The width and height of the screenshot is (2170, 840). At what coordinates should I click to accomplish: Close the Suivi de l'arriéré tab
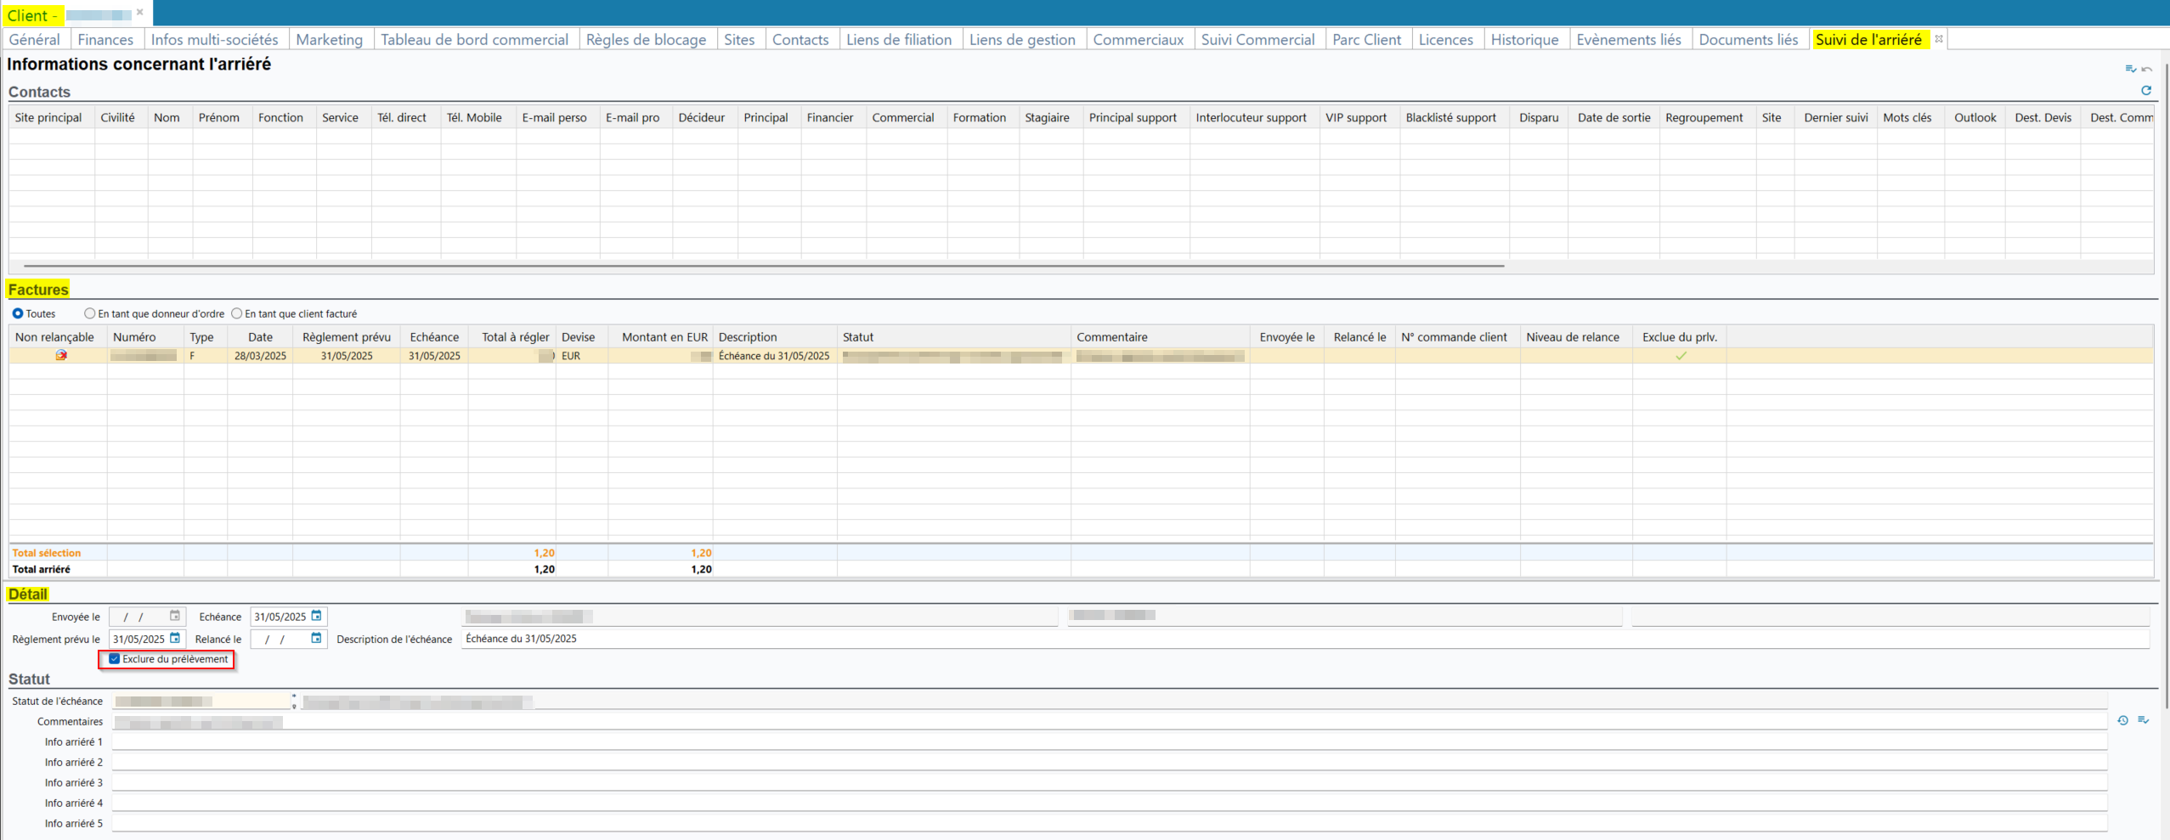tap(1939, 38)
